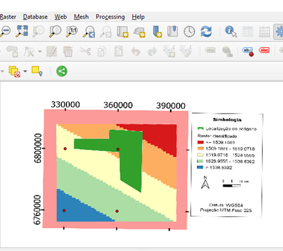
Task: Click the greyed-out Layer Labeling Options icon
Action: [x=210, y=51]
